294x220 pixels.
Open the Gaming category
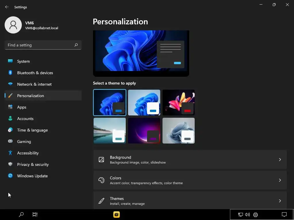(x=43, y=141)
